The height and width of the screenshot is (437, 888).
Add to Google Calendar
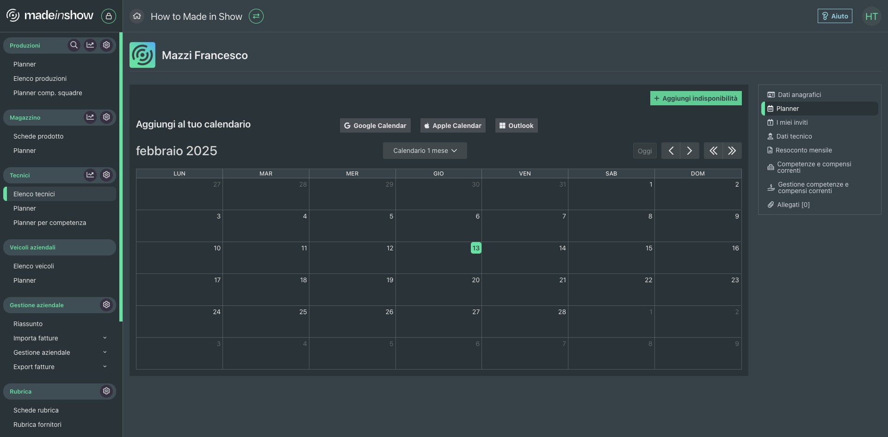(x=375, y=126)
